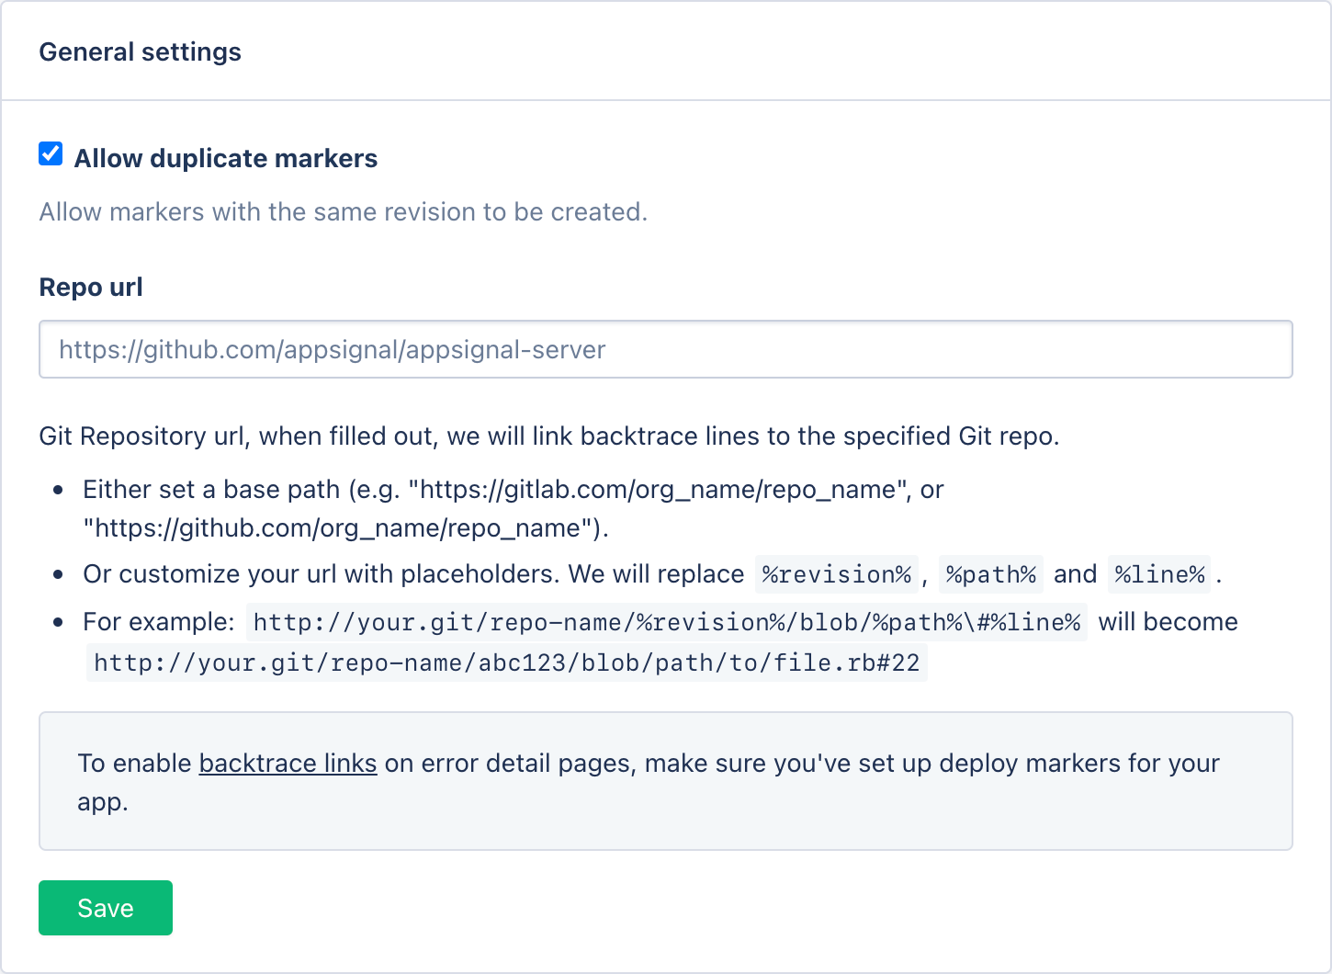Click the General settings heading
The image size is (1332, 974).
click(141, 52)
